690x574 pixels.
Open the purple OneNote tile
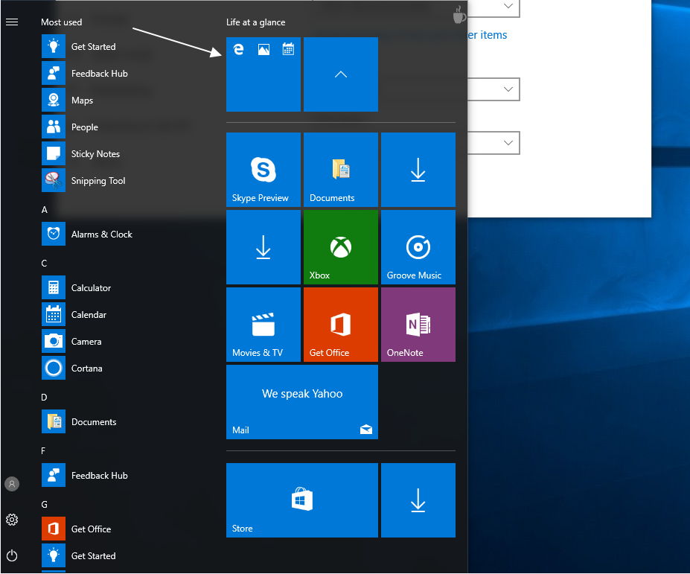[418, 325]
